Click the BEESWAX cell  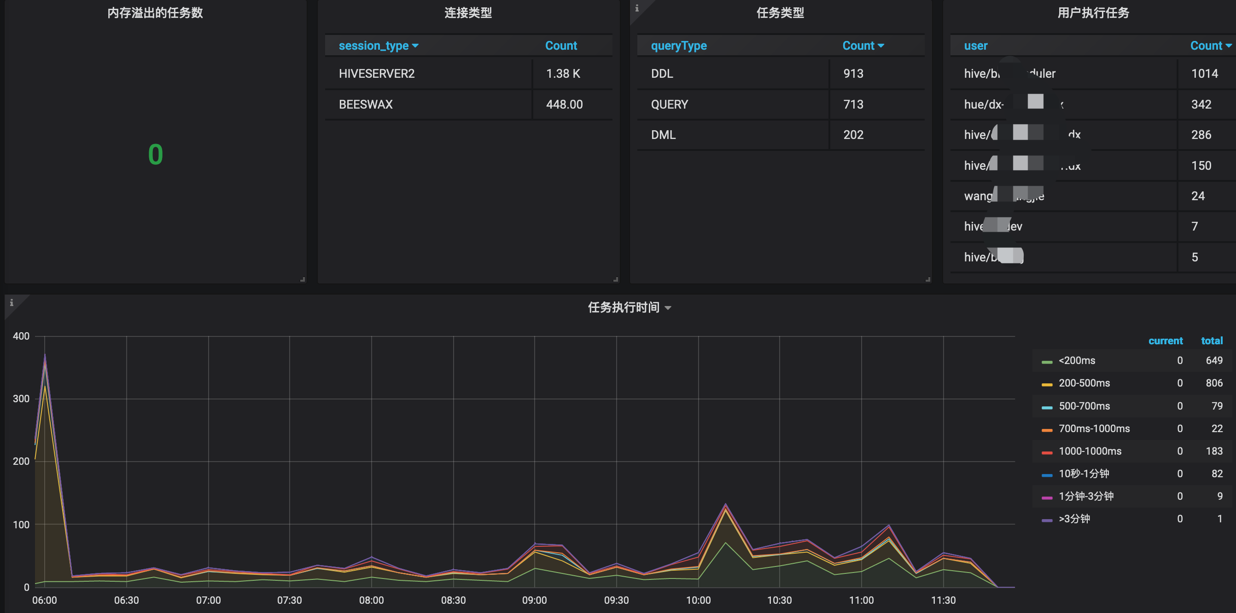tap(428, 104)
